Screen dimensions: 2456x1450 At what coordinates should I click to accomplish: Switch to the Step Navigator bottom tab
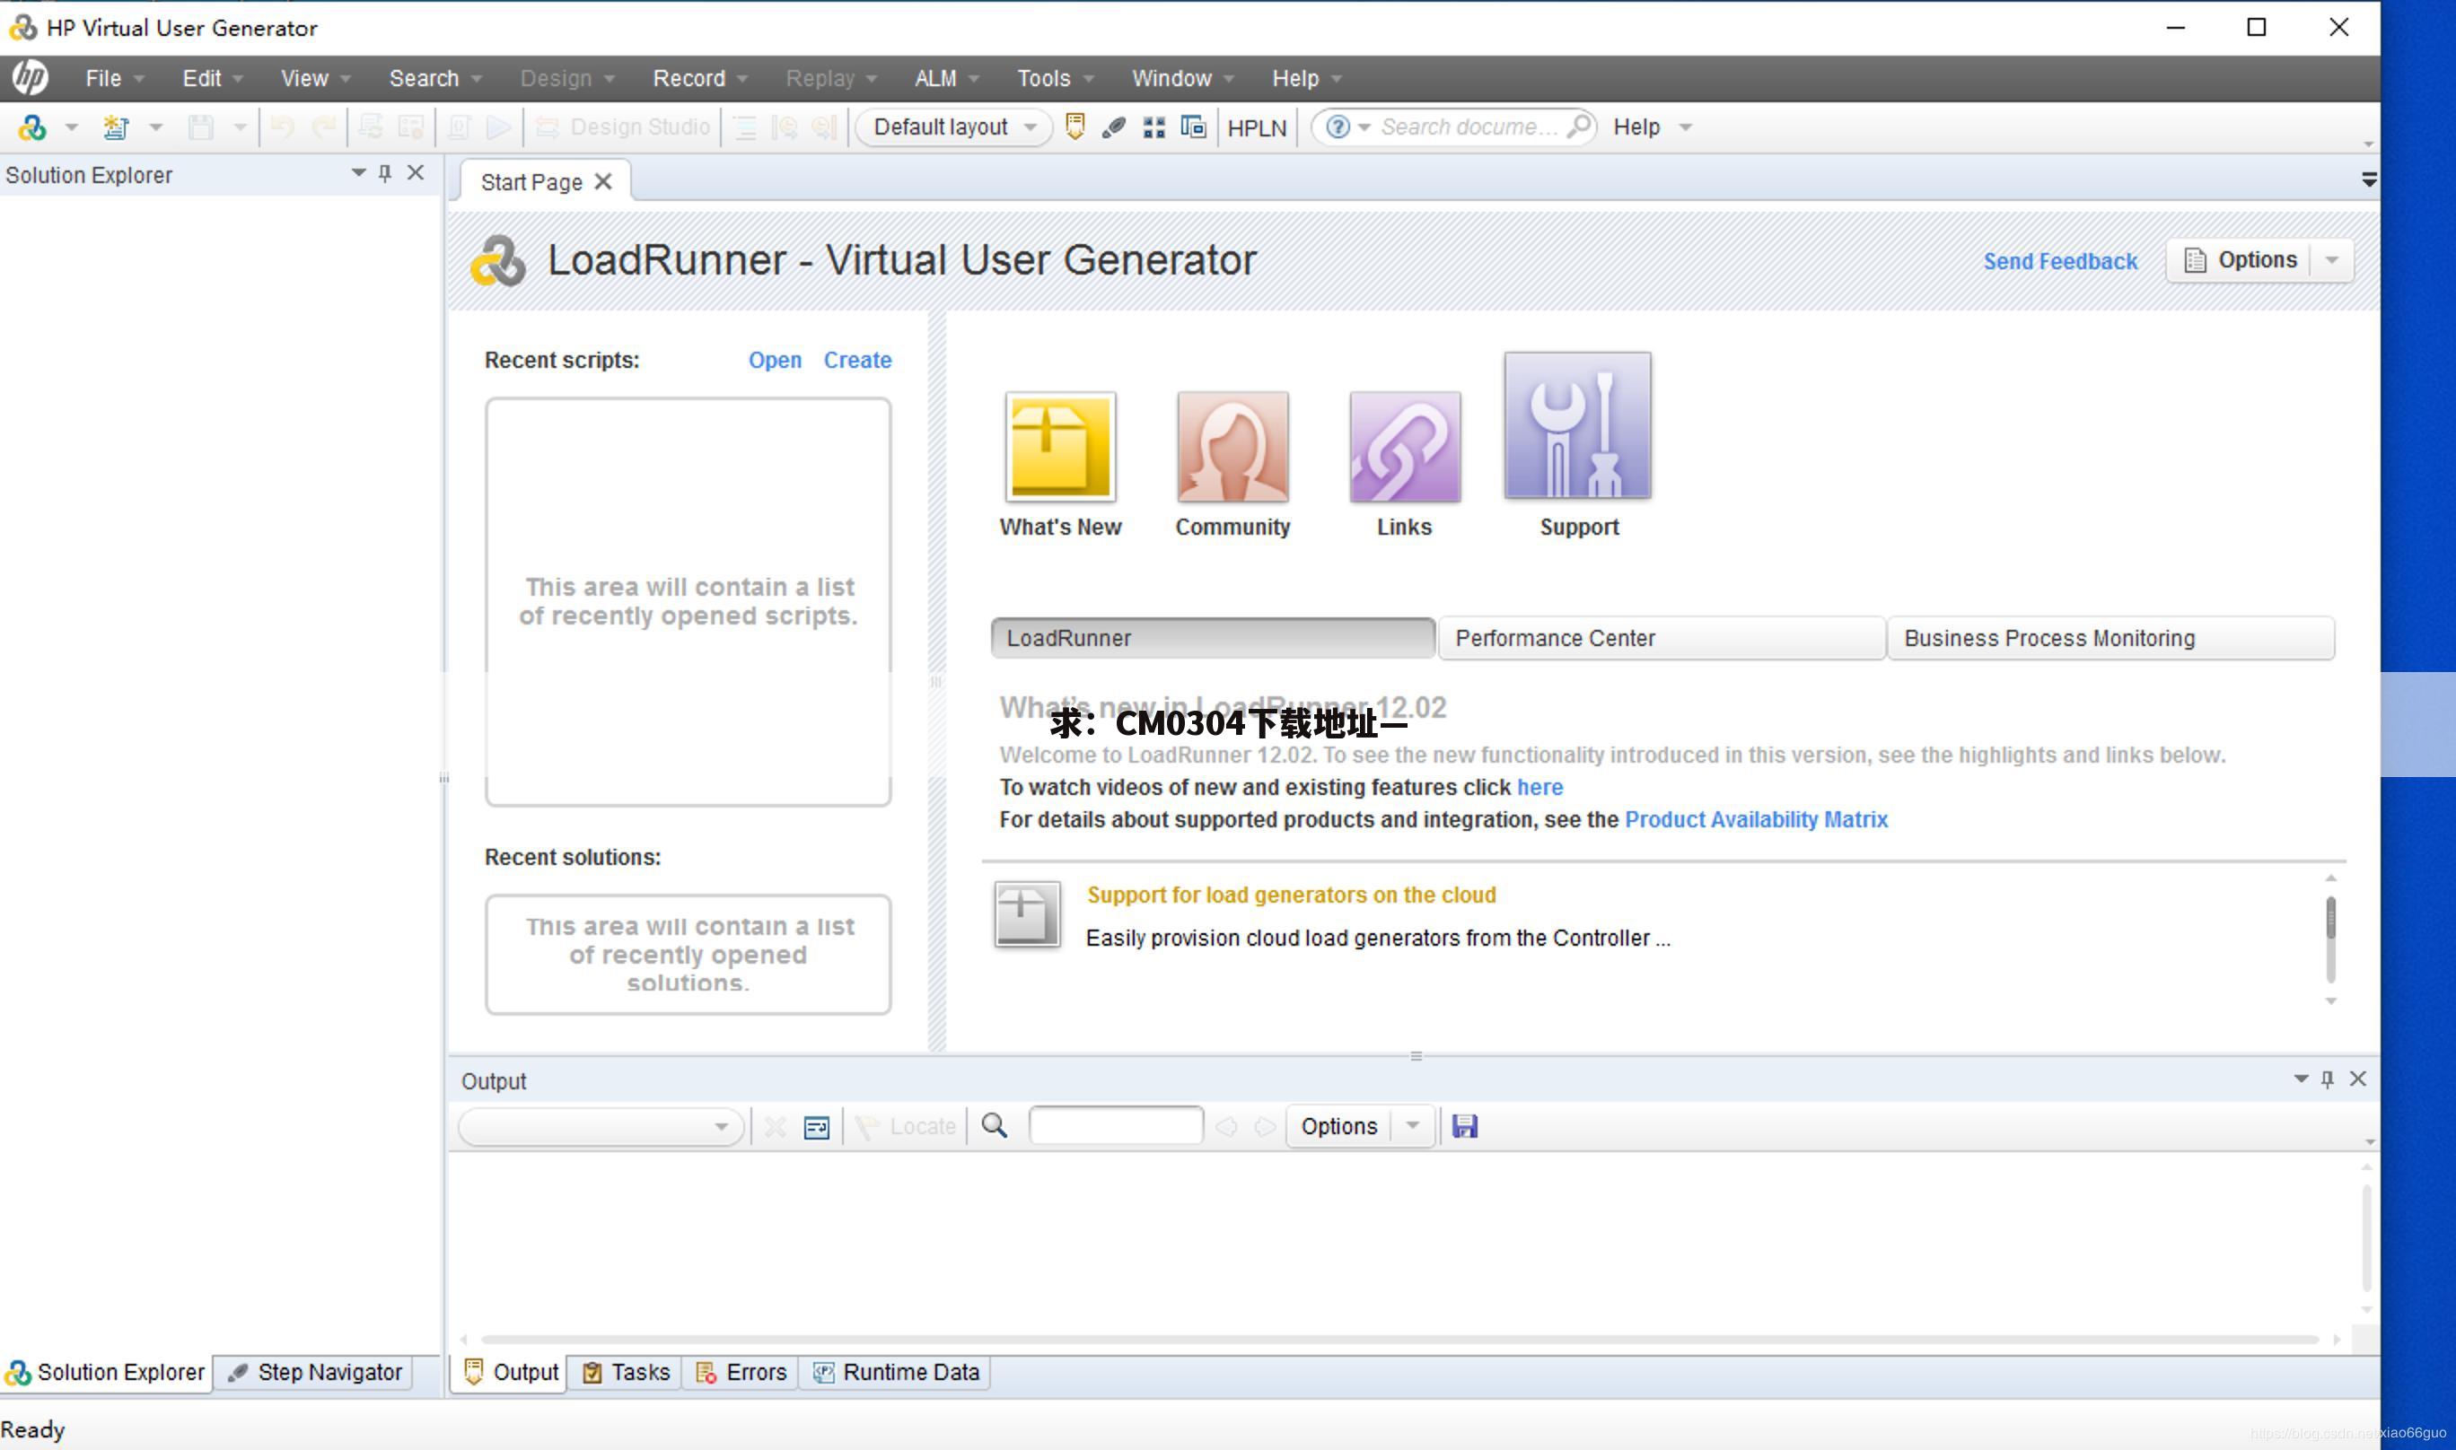pyautogui.click(x=313, y=1372)
